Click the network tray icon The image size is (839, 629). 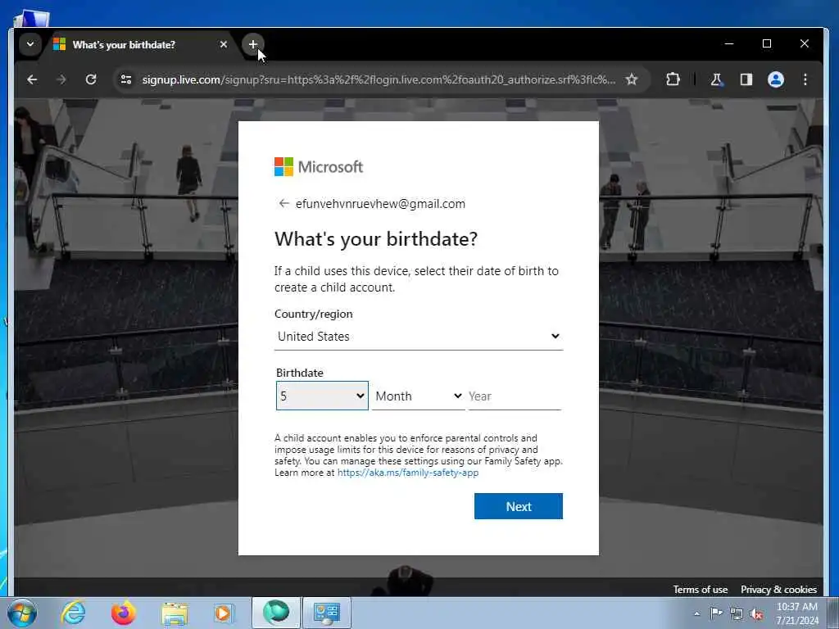pos(737,613)
